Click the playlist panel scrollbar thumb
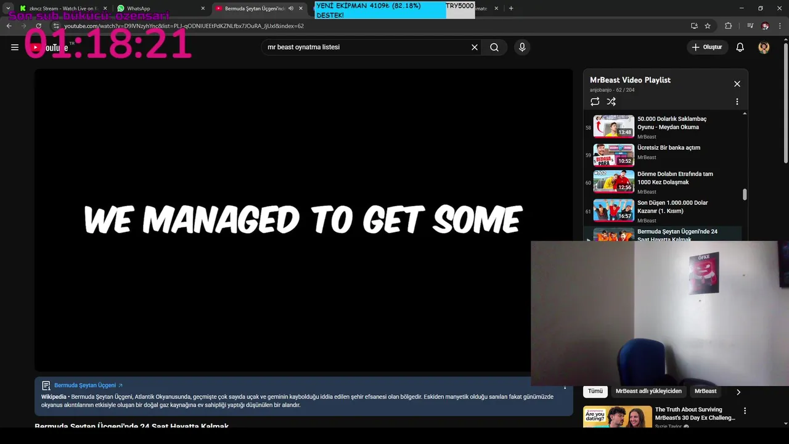This screenshot has height=444, width=789. pos(745,194)
